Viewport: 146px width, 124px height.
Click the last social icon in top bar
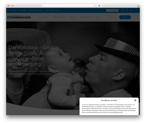pos(131,10)
